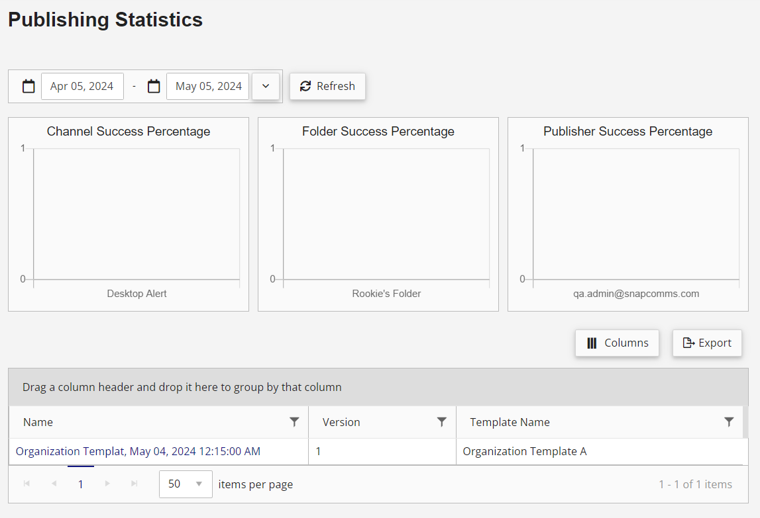
Task: Go to the first page of results
Action: pos(27,484)
